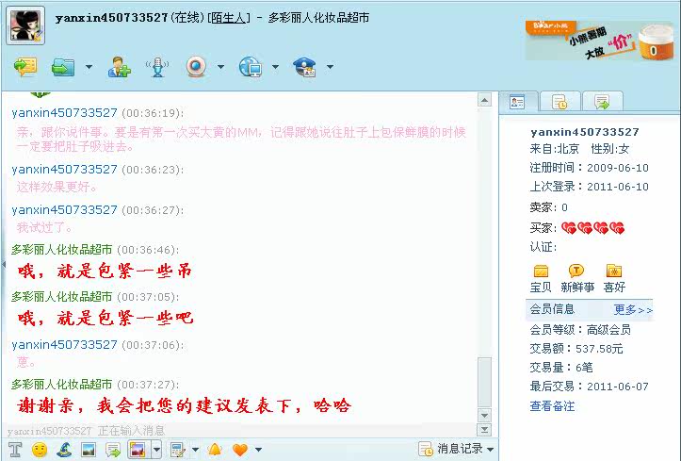The image size is (681, 461).
Task: Open the webcam options dropdown arrow
Action: (x=221, y=67)
